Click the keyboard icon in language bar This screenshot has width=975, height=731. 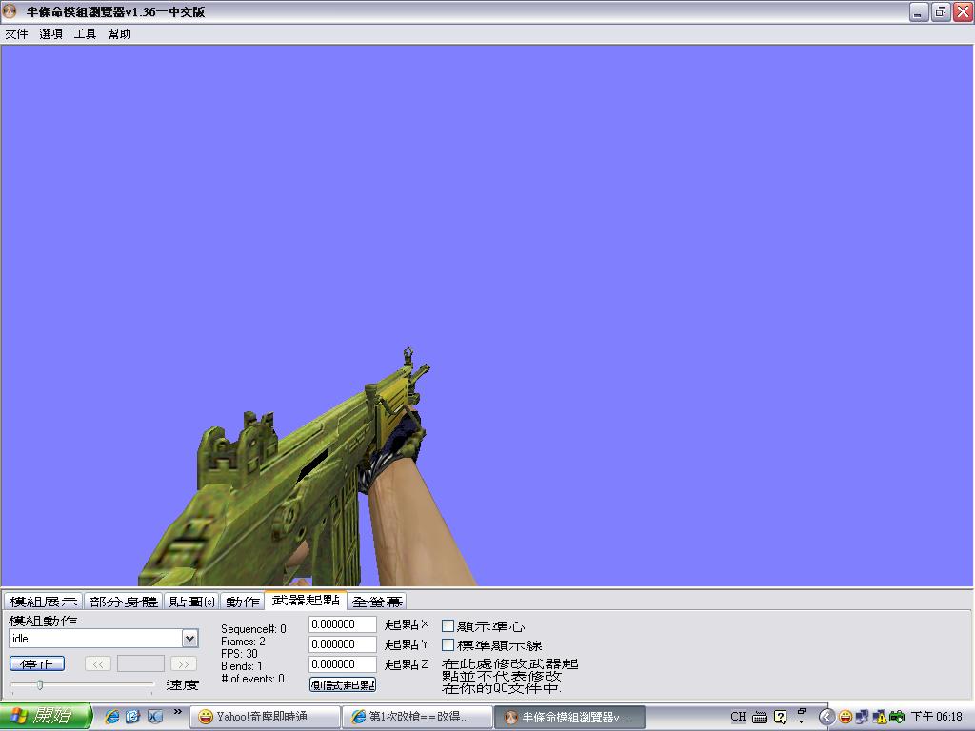pyautogui.click(x=759, y=718)
